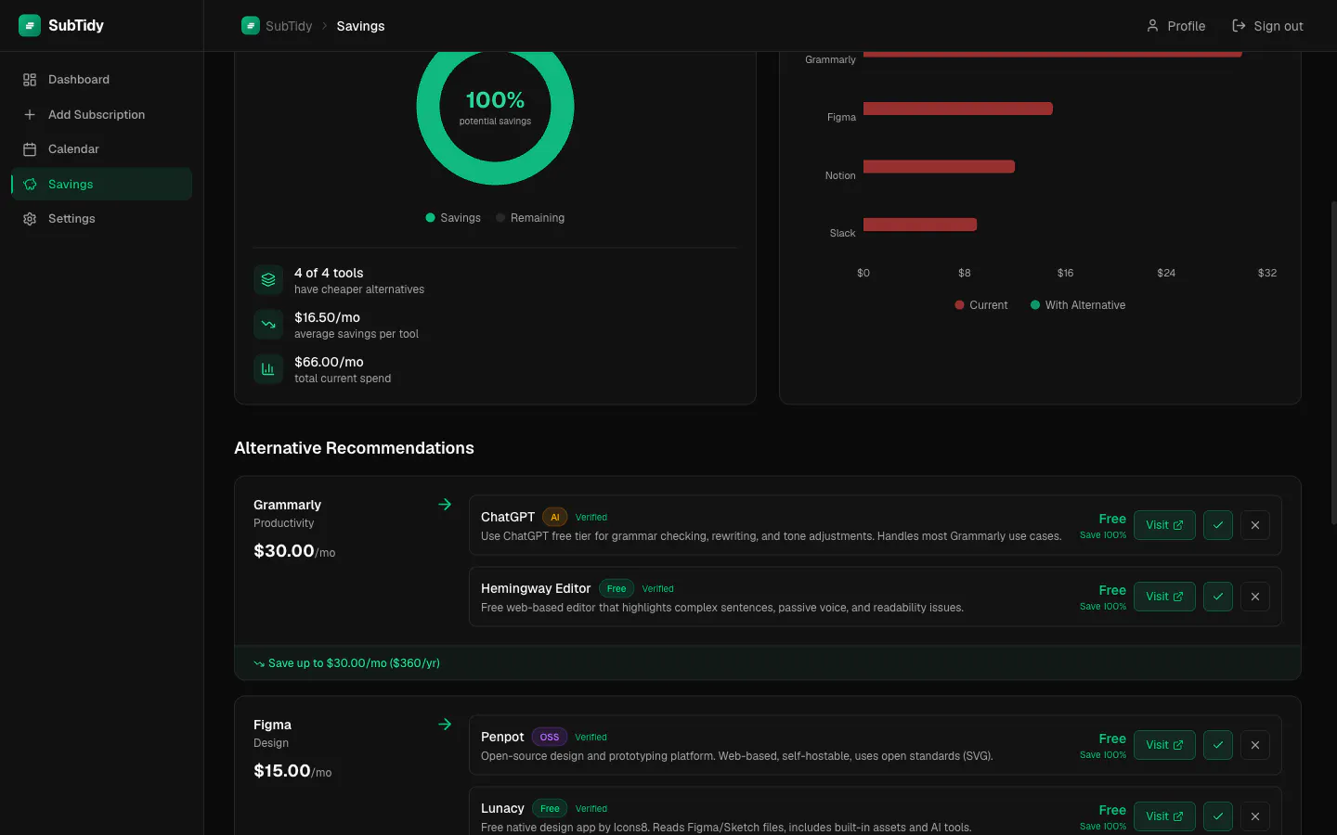Click the Penpot alternative name
Viewport: 1337px width, 835px height.
coord(502,737)
